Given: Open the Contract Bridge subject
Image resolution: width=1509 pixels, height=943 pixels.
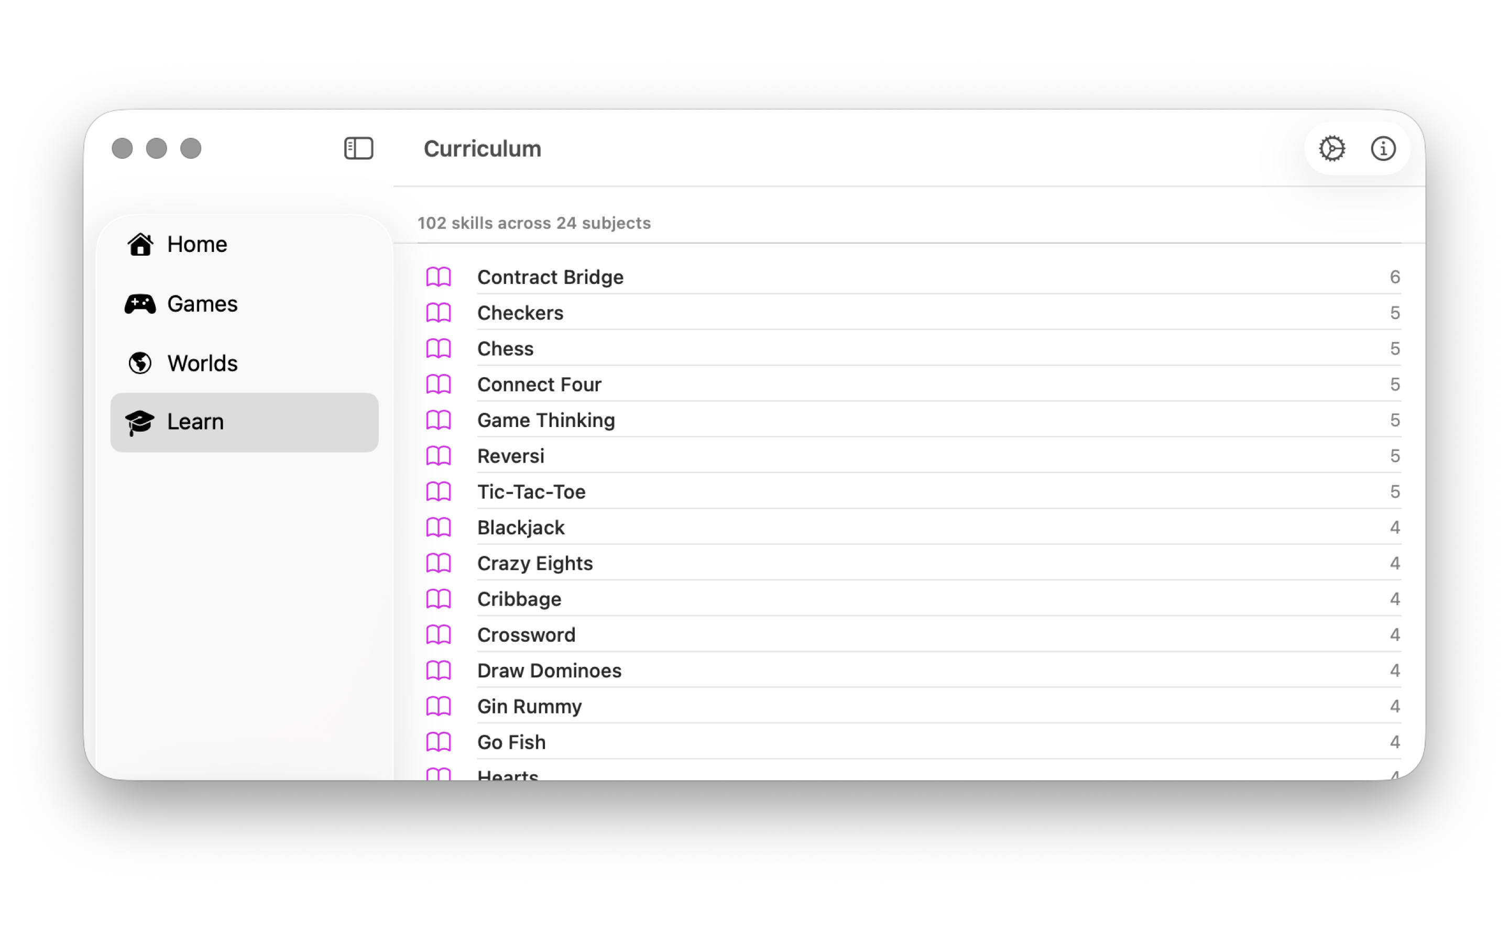Looking at the screenshot, I should tap(909, 277).
